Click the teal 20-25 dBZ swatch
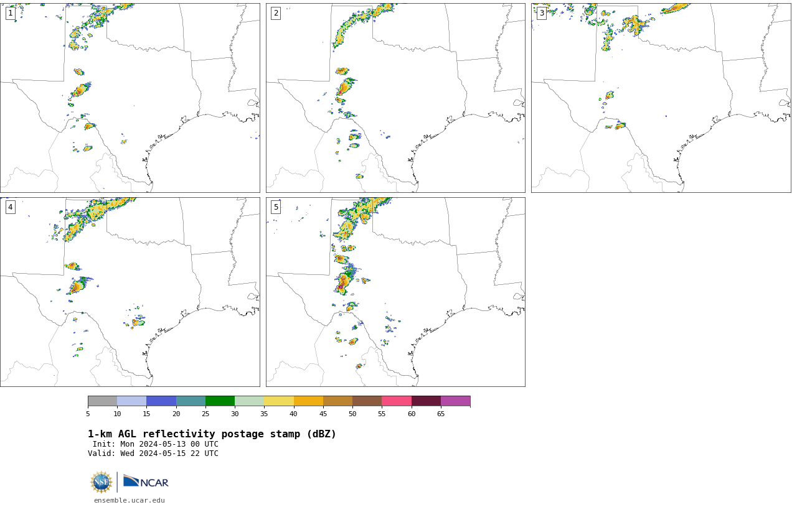 point(191,401)
